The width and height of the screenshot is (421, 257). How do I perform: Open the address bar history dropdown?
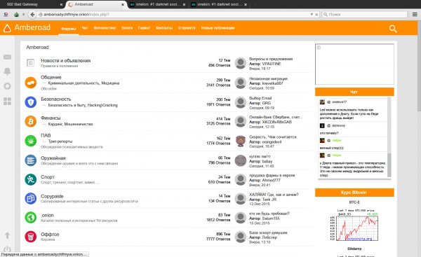click(x=312, y=15)
